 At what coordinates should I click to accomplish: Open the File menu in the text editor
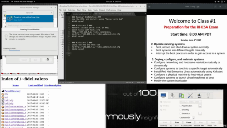(x=60, y=10)
